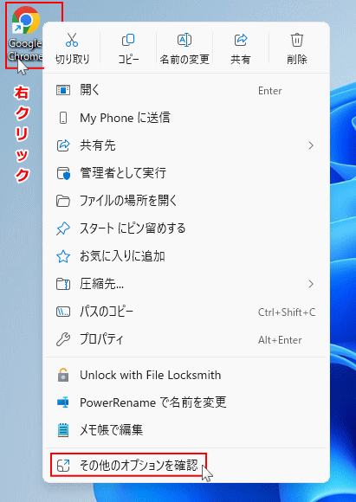Click the 名前の変更 label text
The image size is (356, 502).
(184, 60)
